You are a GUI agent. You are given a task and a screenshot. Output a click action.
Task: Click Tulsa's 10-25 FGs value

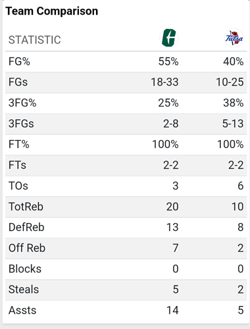tap(230, 82)
